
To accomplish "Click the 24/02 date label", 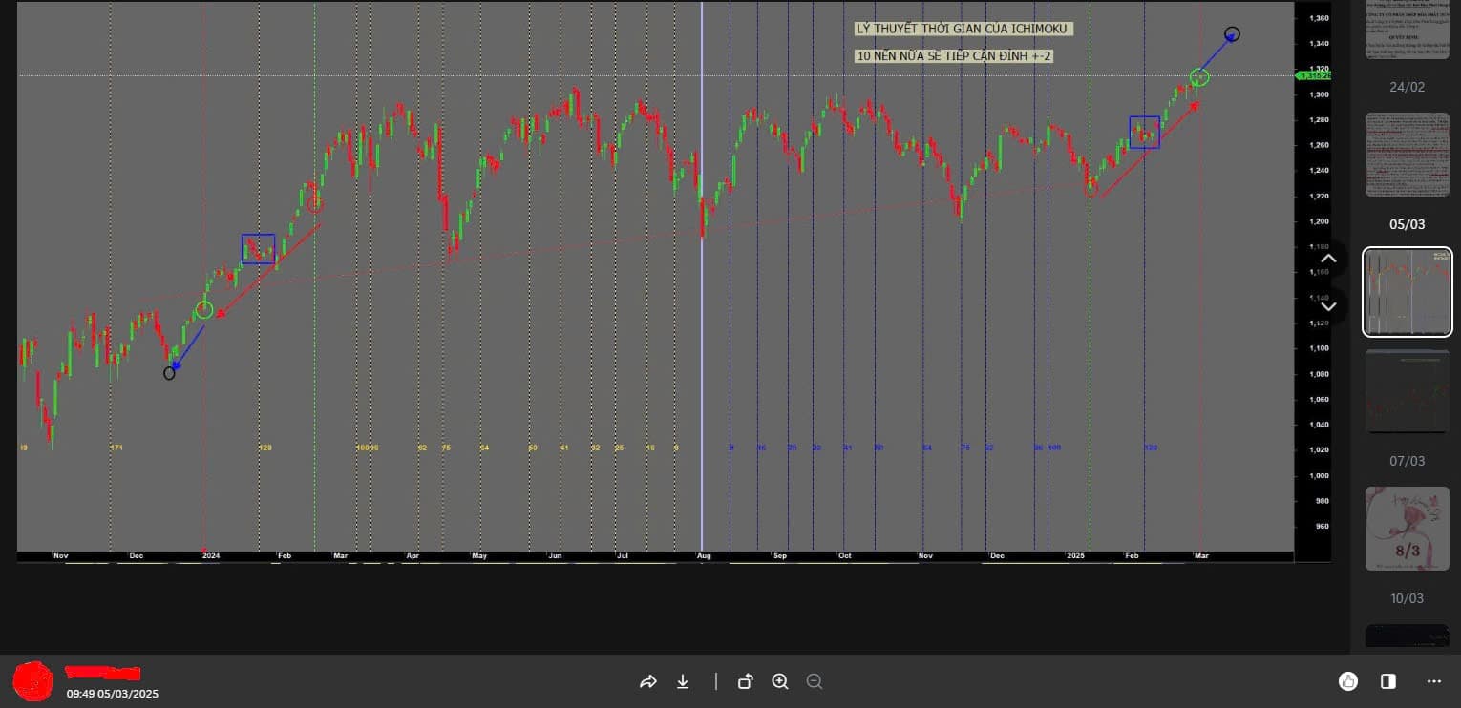I will (1407, 87).
